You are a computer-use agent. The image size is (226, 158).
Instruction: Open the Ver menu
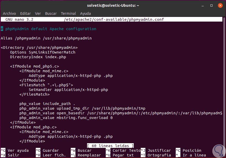coord(38,14)
